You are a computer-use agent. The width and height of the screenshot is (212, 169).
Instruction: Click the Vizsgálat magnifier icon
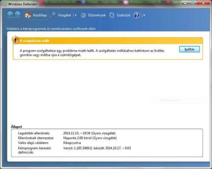pos(53,15)
